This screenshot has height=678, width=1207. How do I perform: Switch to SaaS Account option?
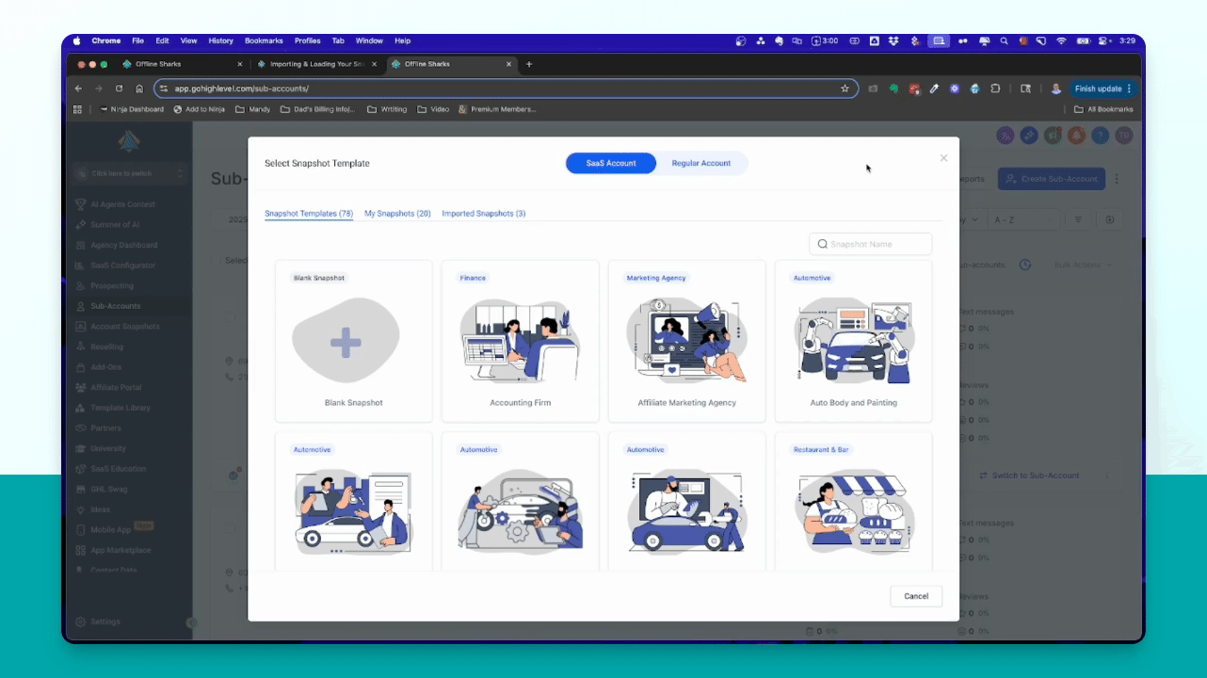pyautogui.click(x=610, y=163)
